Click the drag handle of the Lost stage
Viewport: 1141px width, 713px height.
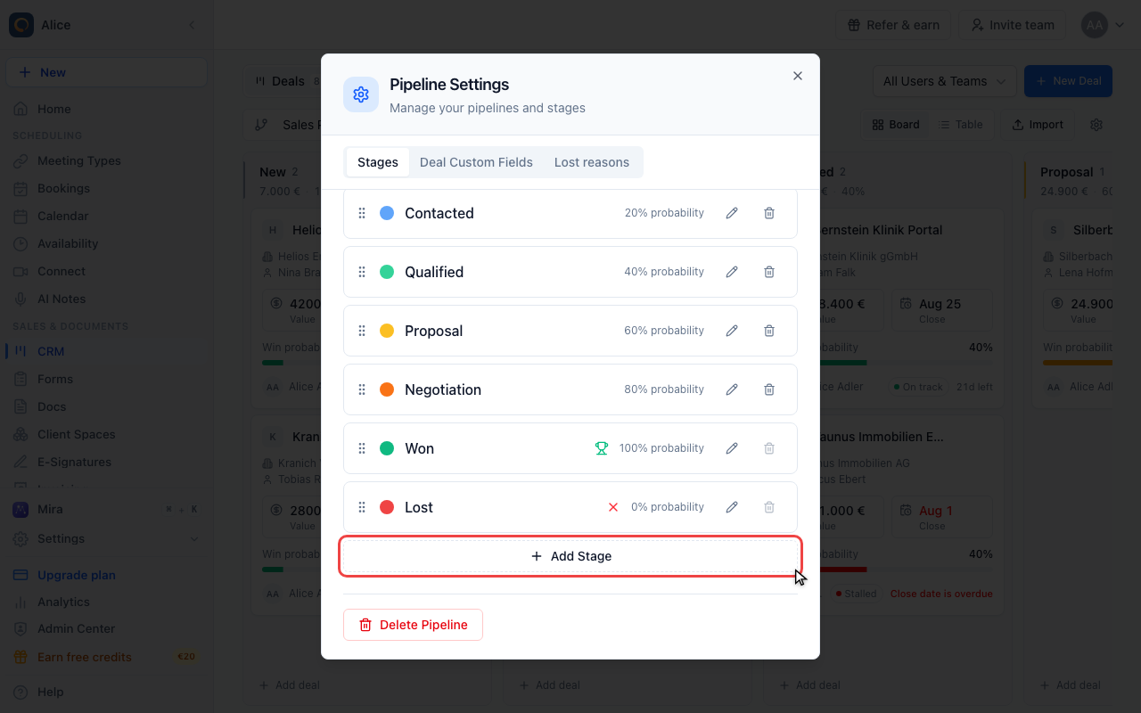[362, 507]
